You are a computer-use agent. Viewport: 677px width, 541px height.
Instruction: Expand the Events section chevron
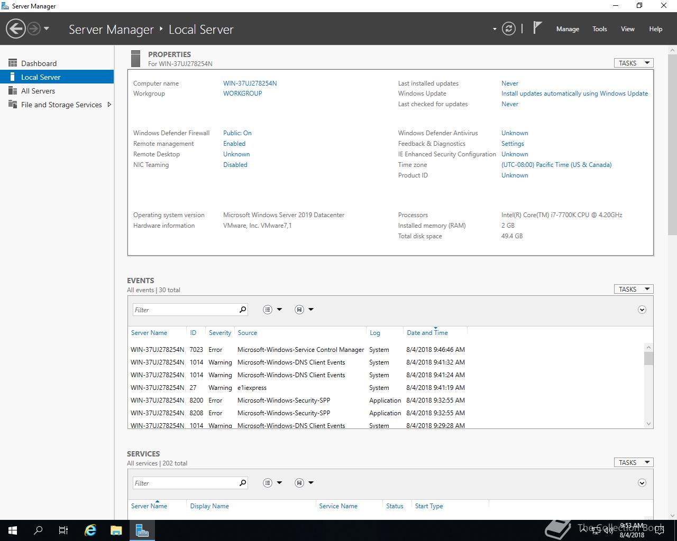point(642,310)
